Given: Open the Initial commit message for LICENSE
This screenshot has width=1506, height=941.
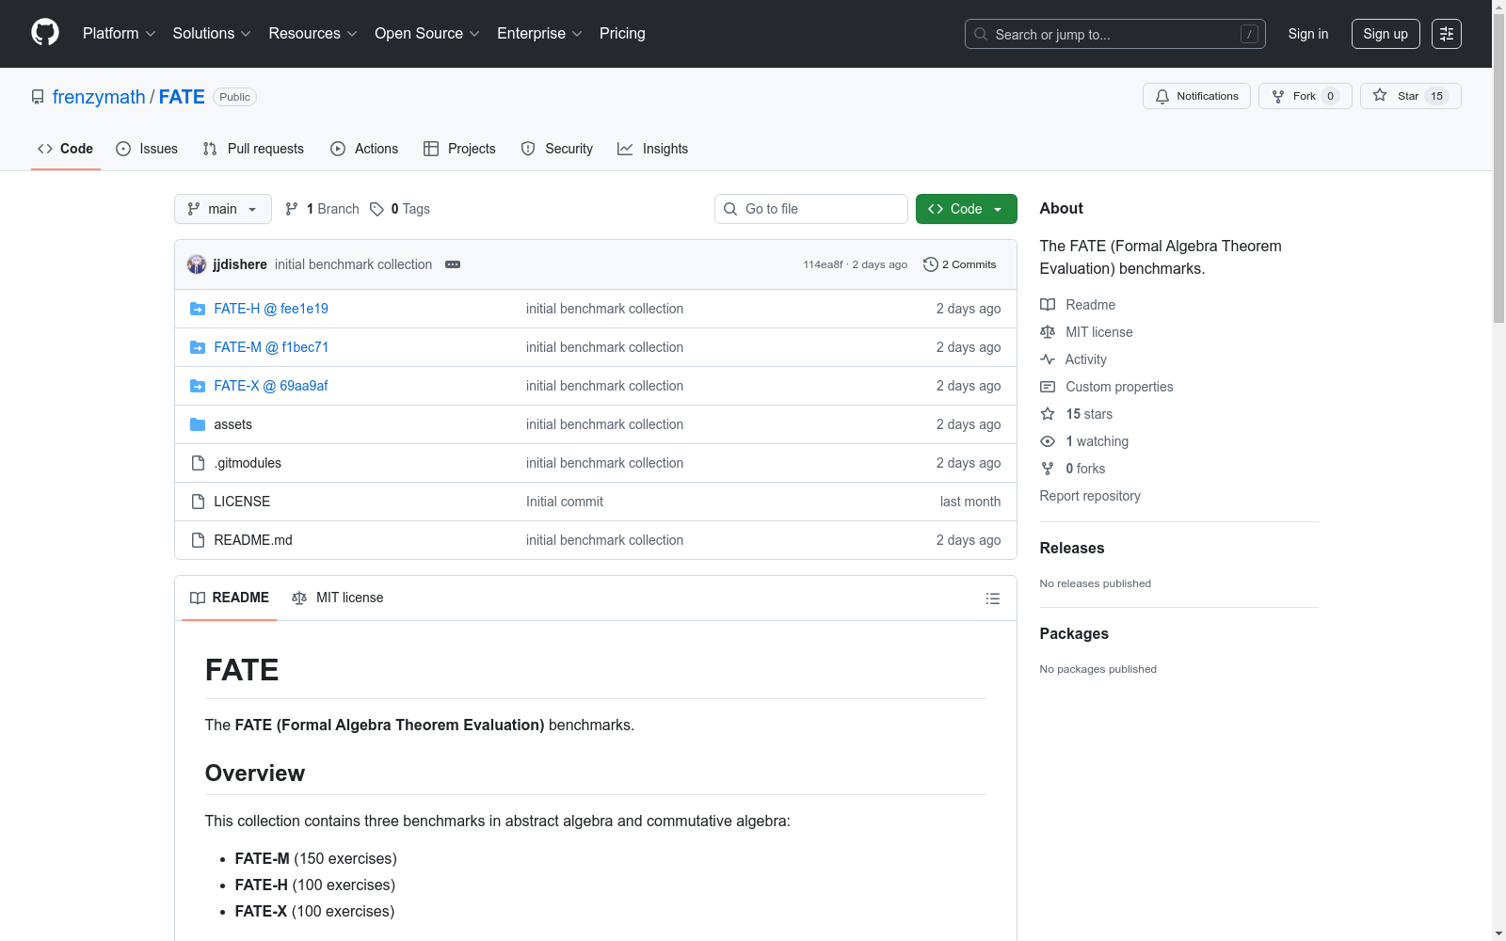Looking at the screenshot, I should point(565,502).
